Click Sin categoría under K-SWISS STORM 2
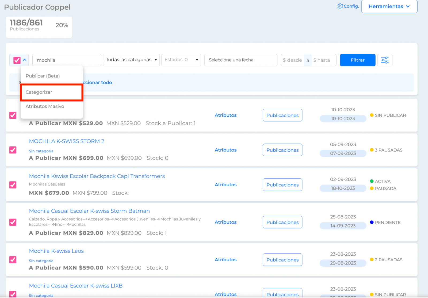This screenshot has height=298, width=428. point(41,151)
